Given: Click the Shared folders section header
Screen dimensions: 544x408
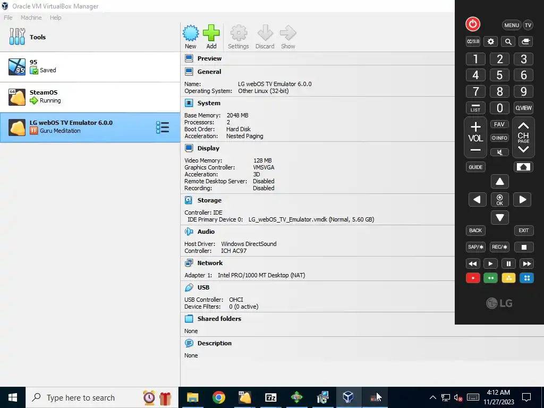Looking at the screenshot, I should pos(219,319).
